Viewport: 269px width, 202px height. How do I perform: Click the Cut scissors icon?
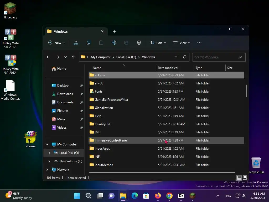pos(76,43)
